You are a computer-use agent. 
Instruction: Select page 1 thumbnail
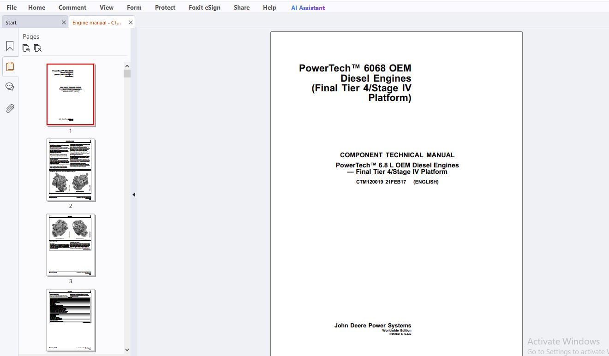[71, 95]
